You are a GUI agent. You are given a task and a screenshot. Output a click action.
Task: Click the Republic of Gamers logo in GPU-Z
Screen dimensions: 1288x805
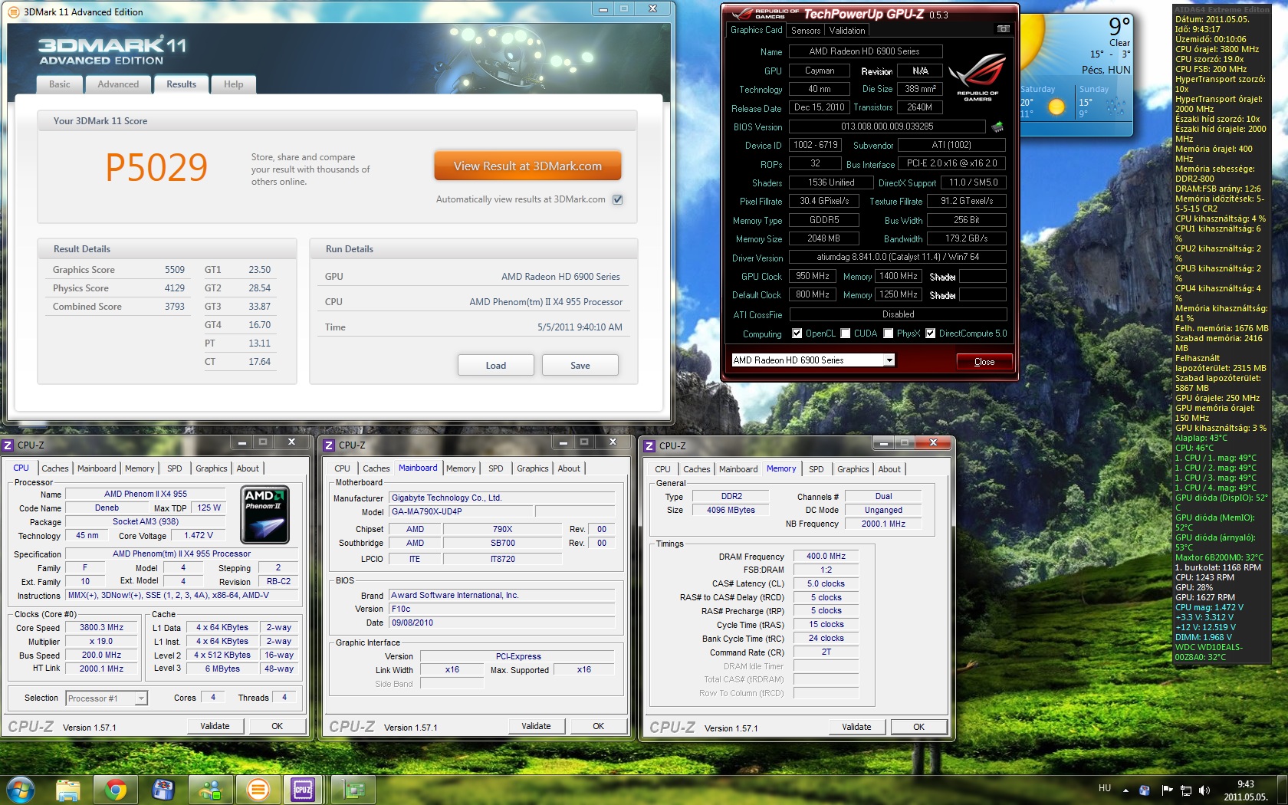pos(978,77)
